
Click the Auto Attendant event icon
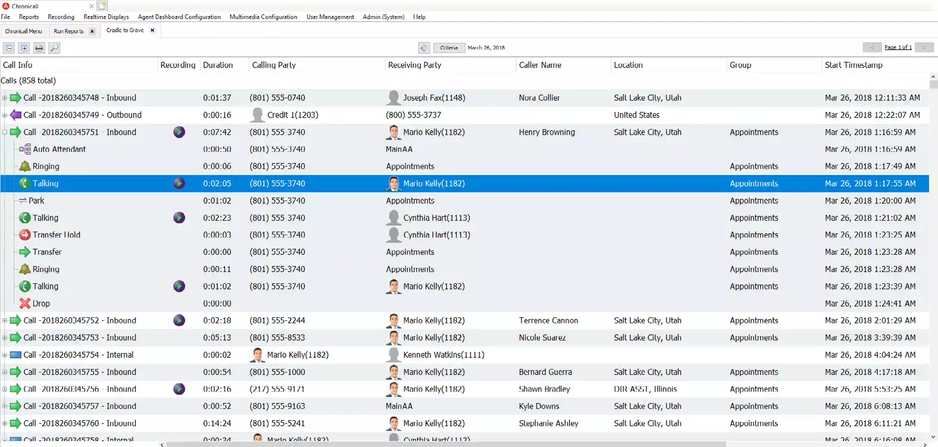(25, 149)
